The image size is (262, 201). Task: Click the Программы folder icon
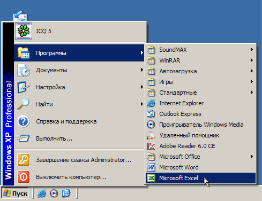(x=24, y=53)
